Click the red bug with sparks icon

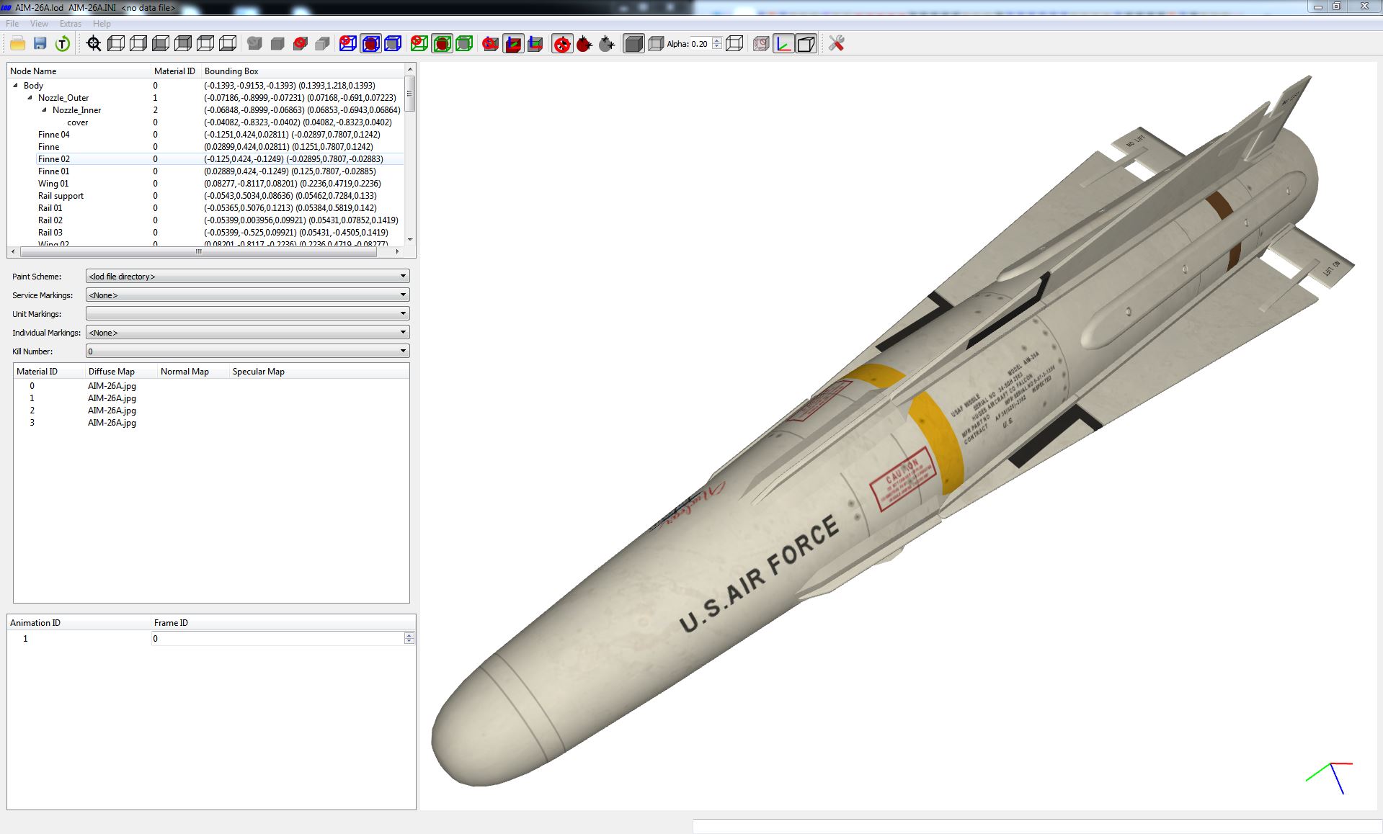pos(584,44)
